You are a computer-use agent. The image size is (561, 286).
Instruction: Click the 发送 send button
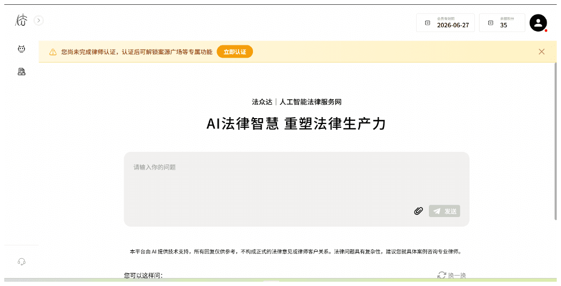coord(444,211)
